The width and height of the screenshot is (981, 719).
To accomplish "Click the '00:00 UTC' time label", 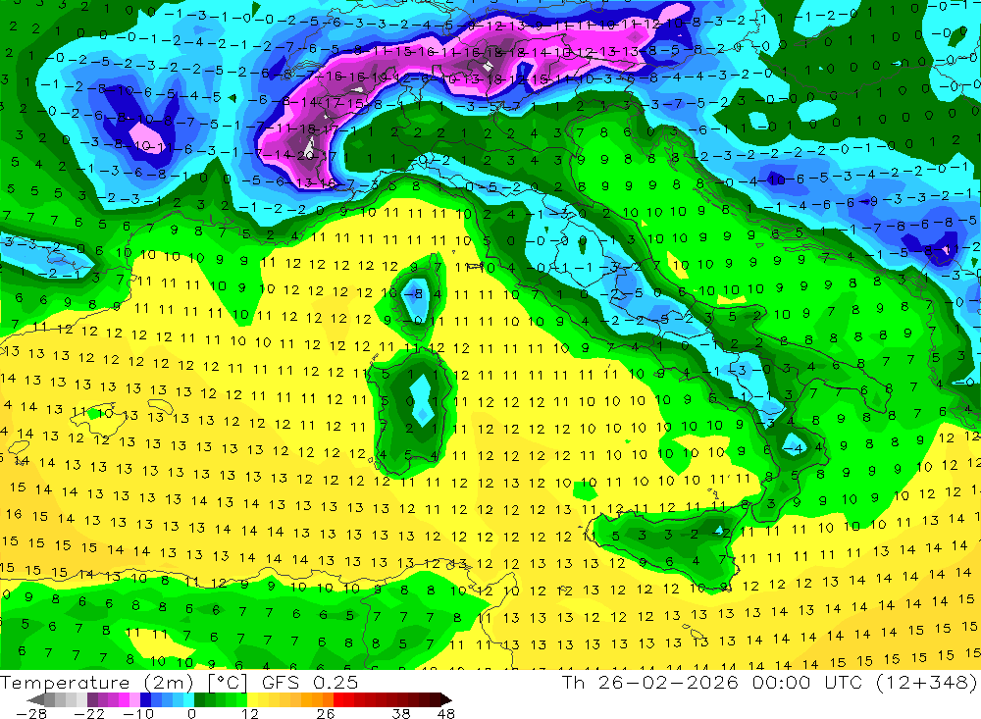I will 807,682.
